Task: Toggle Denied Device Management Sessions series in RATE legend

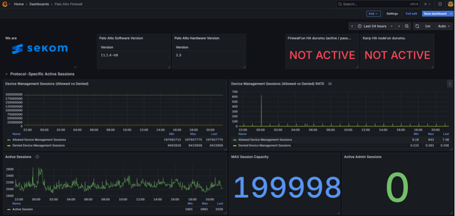Action: [x=264, y=145]
